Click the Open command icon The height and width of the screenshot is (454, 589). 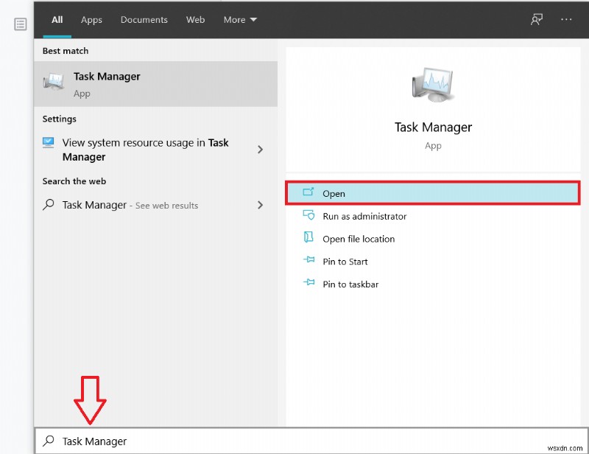pyautogui.click(x=308, y=192)
